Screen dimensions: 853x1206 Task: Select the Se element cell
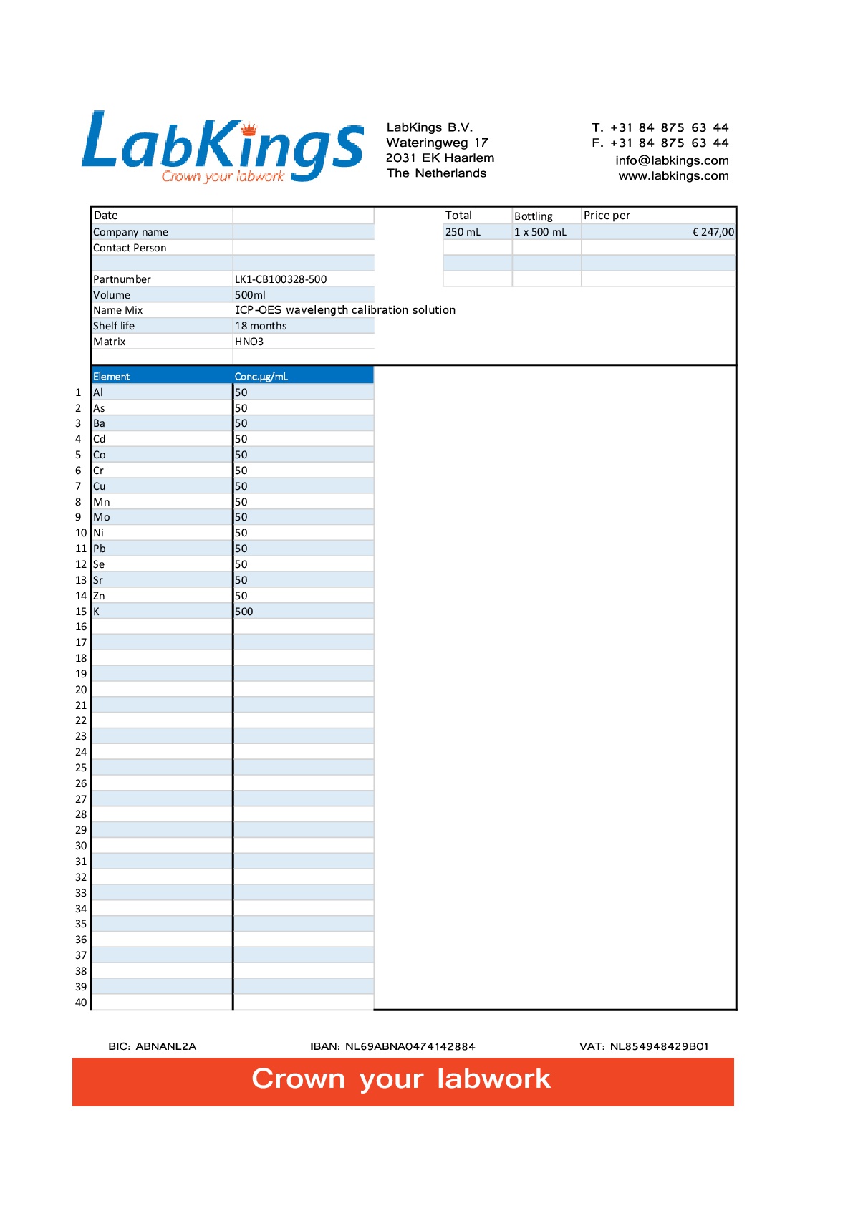click(162, 564)
